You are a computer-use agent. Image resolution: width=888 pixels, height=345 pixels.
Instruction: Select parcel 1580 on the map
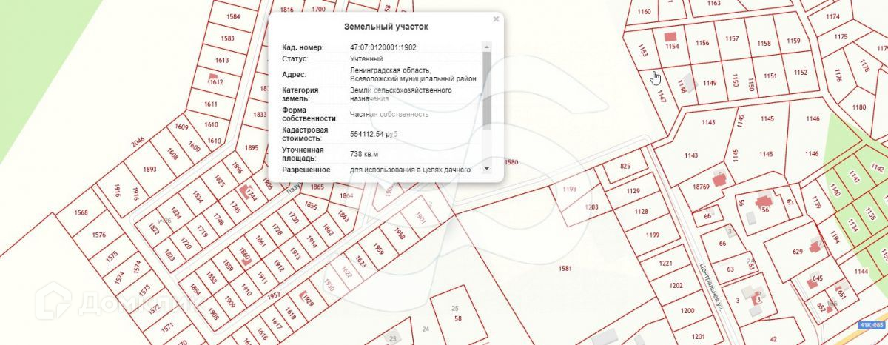pos(511,162)
